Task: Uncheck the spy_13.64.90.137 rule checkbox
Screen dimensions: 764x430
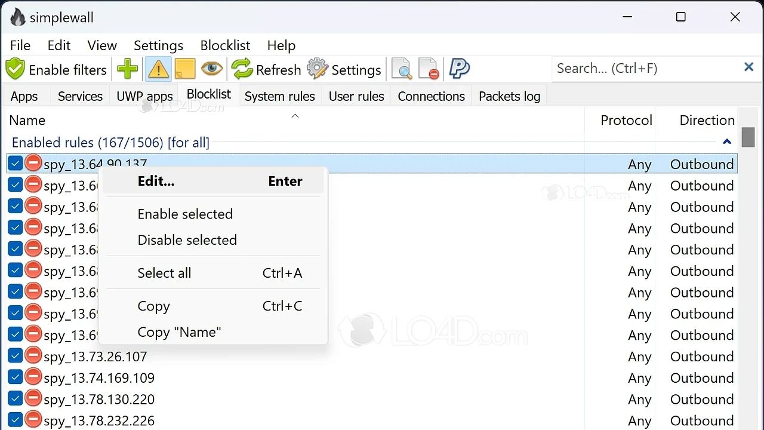Action: [x=15, y=163]
